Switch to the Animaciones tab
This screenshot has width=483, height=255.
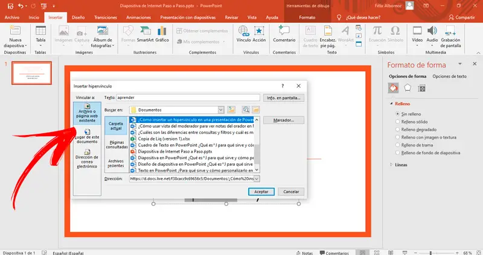[x=139, y=17]
